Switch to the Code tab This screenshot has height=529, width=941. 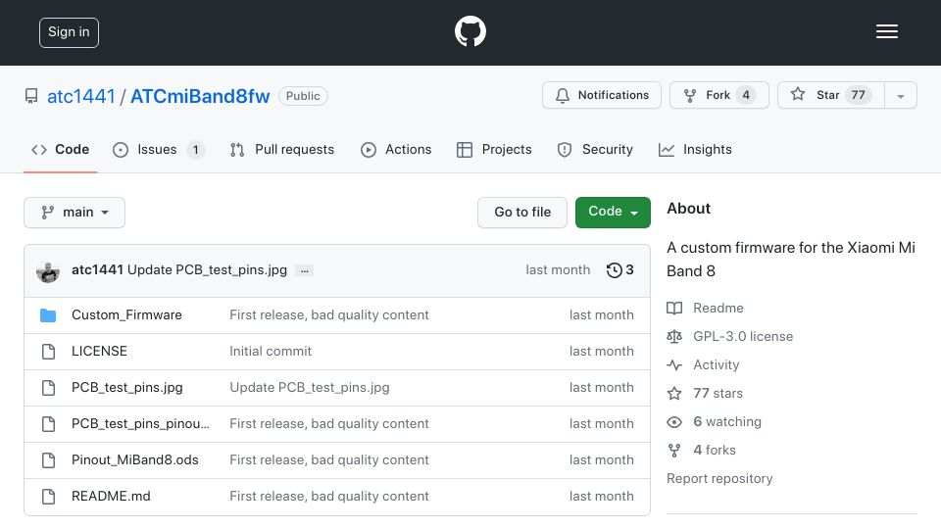(x=60, y=150)
